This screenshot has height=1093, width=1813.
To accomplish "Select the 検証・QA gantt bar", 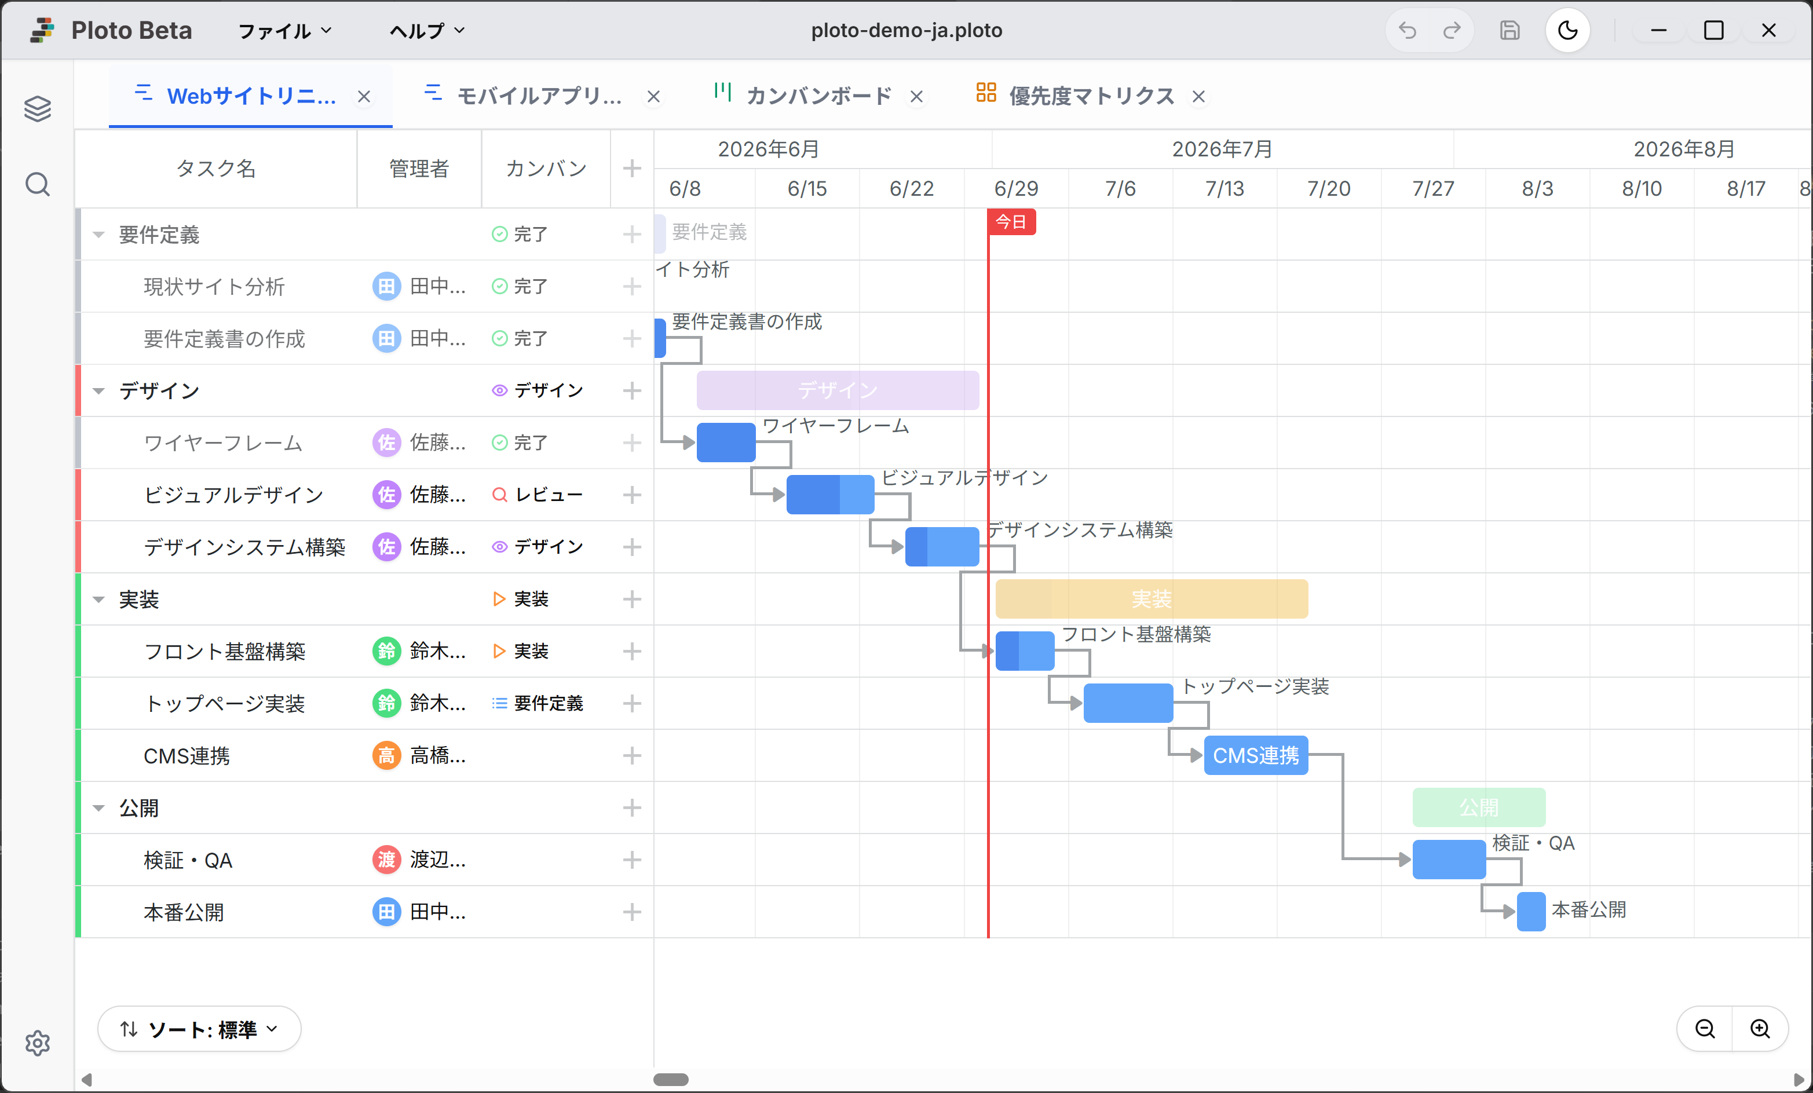I will pyautogui.click(x=1449, y=860).
